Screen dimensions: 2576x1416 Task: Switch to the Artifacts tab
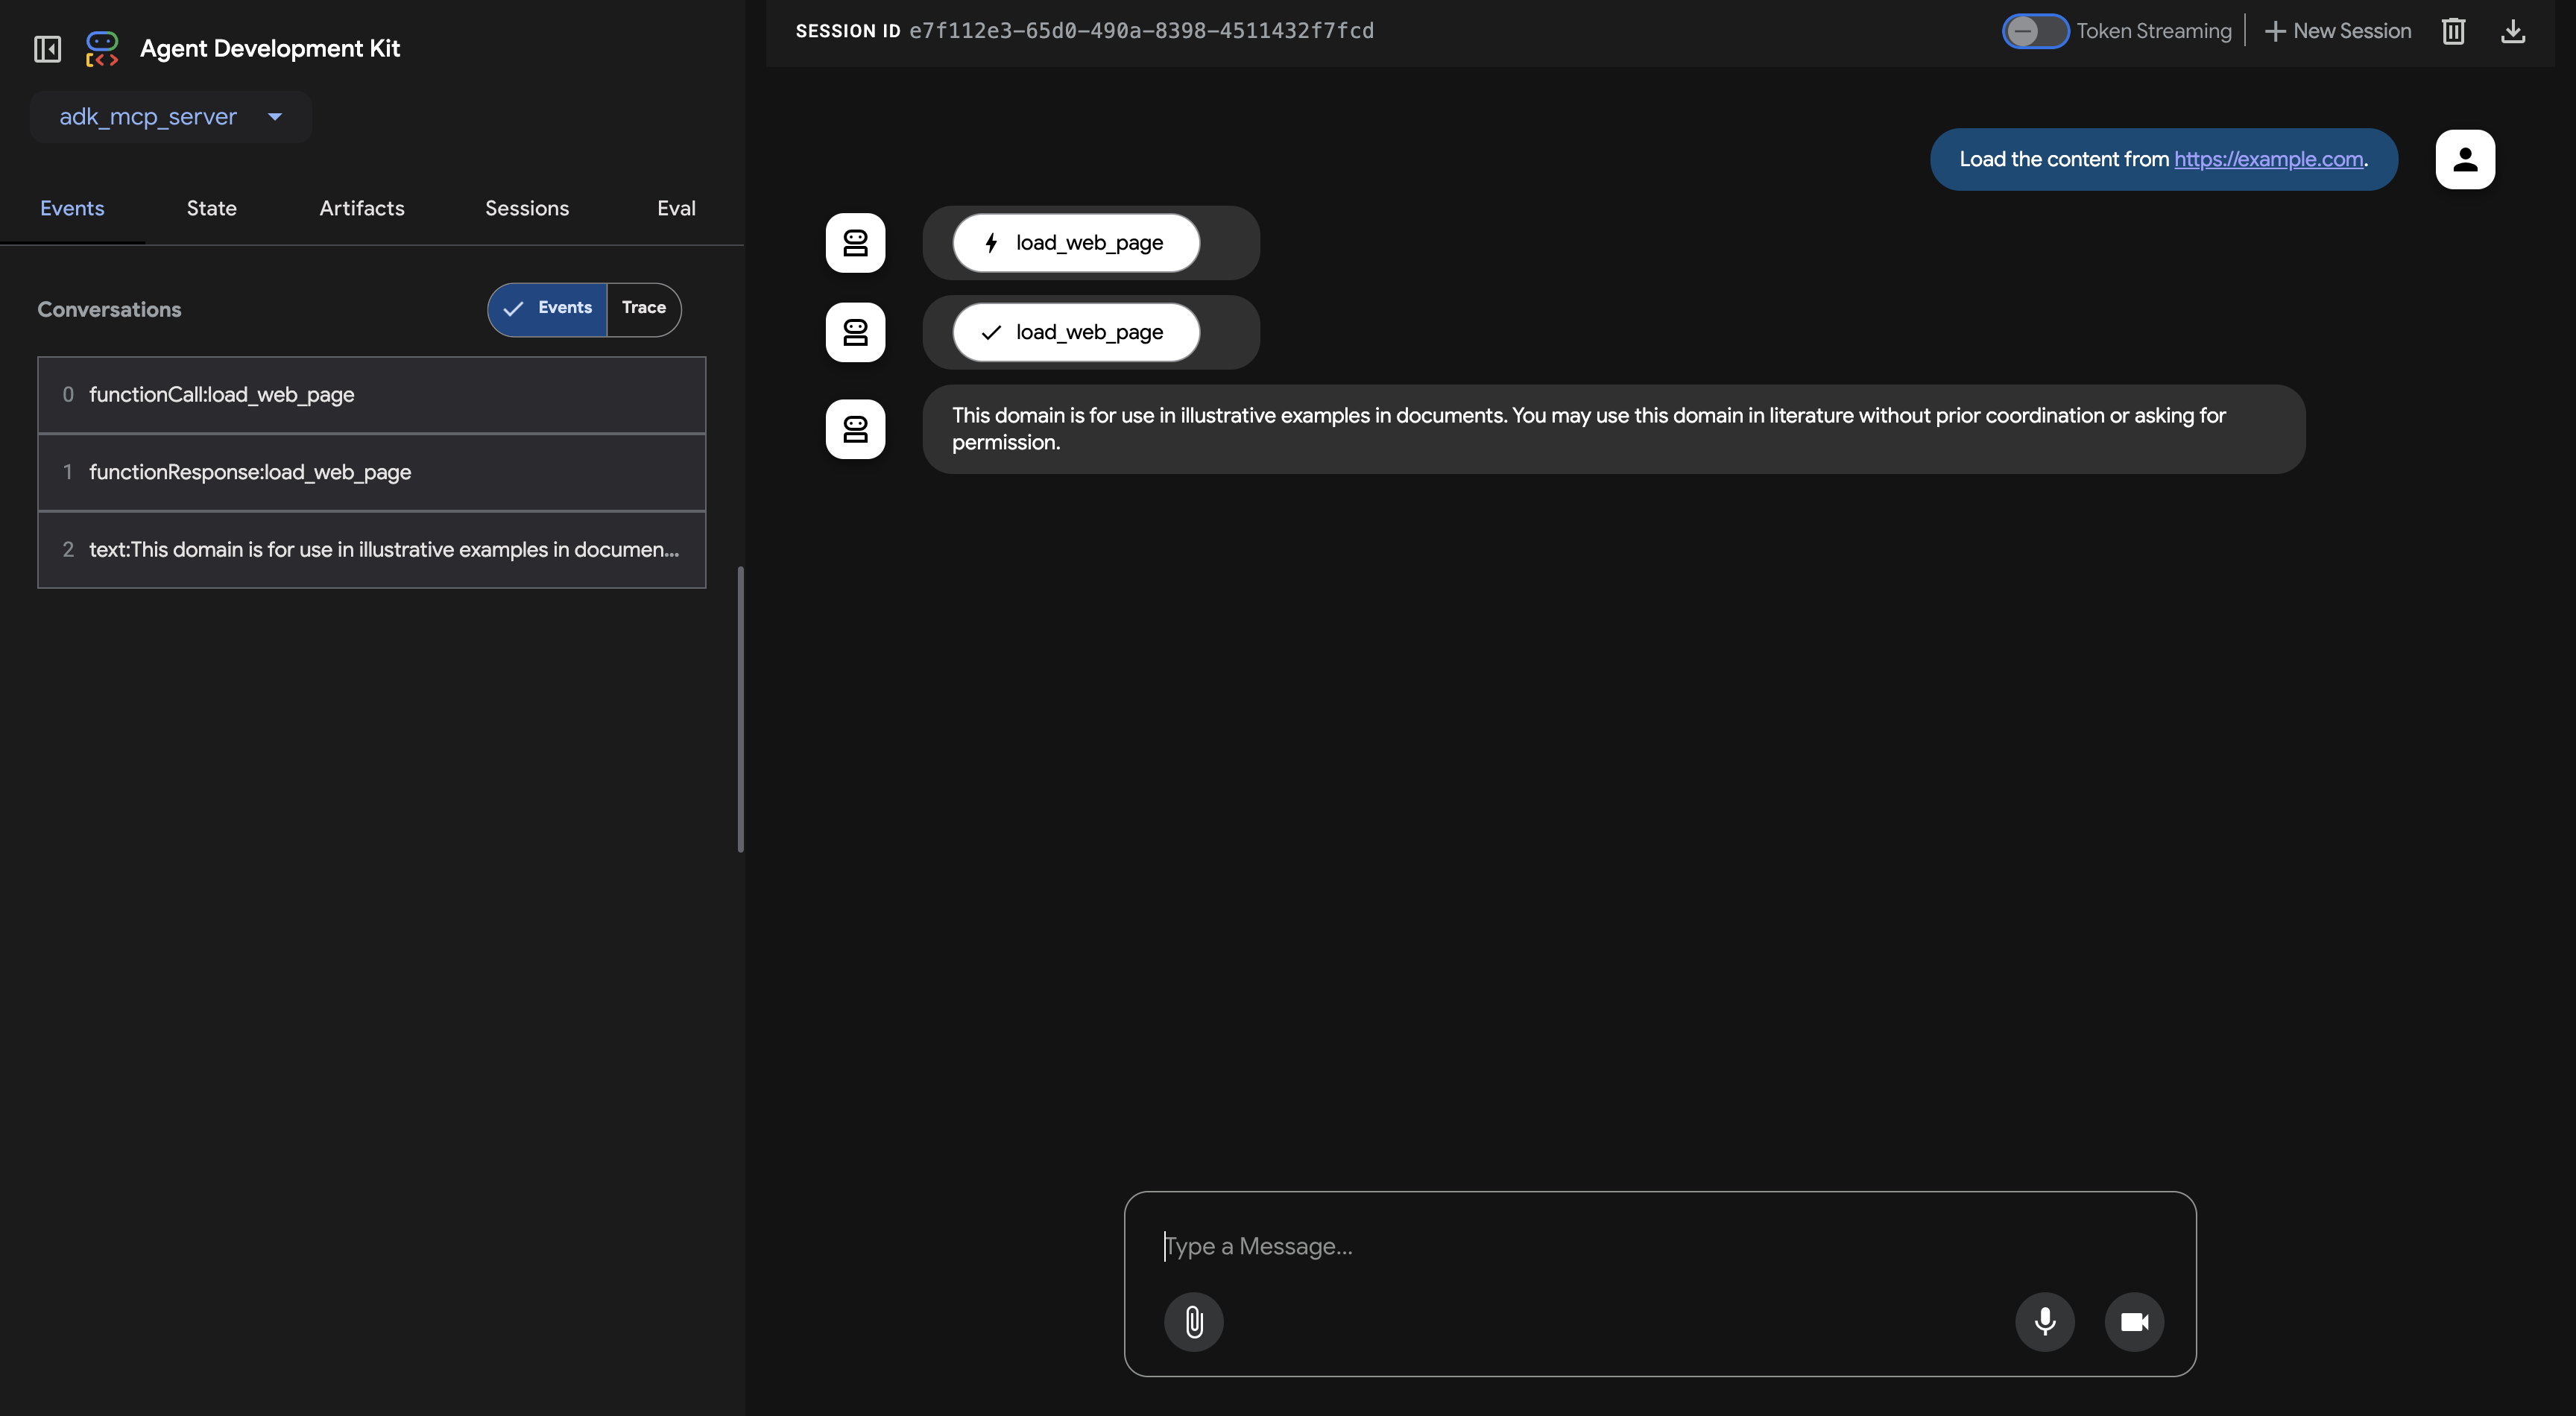click(361, 208)
